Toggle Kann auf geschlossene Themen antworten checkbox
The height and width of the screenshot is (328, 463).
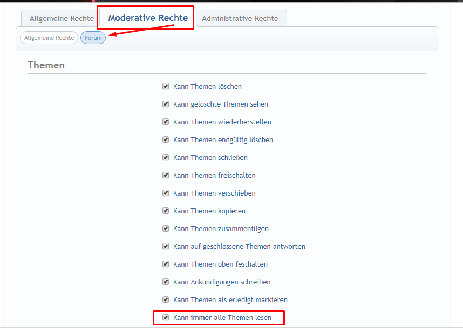pos(166,246)
